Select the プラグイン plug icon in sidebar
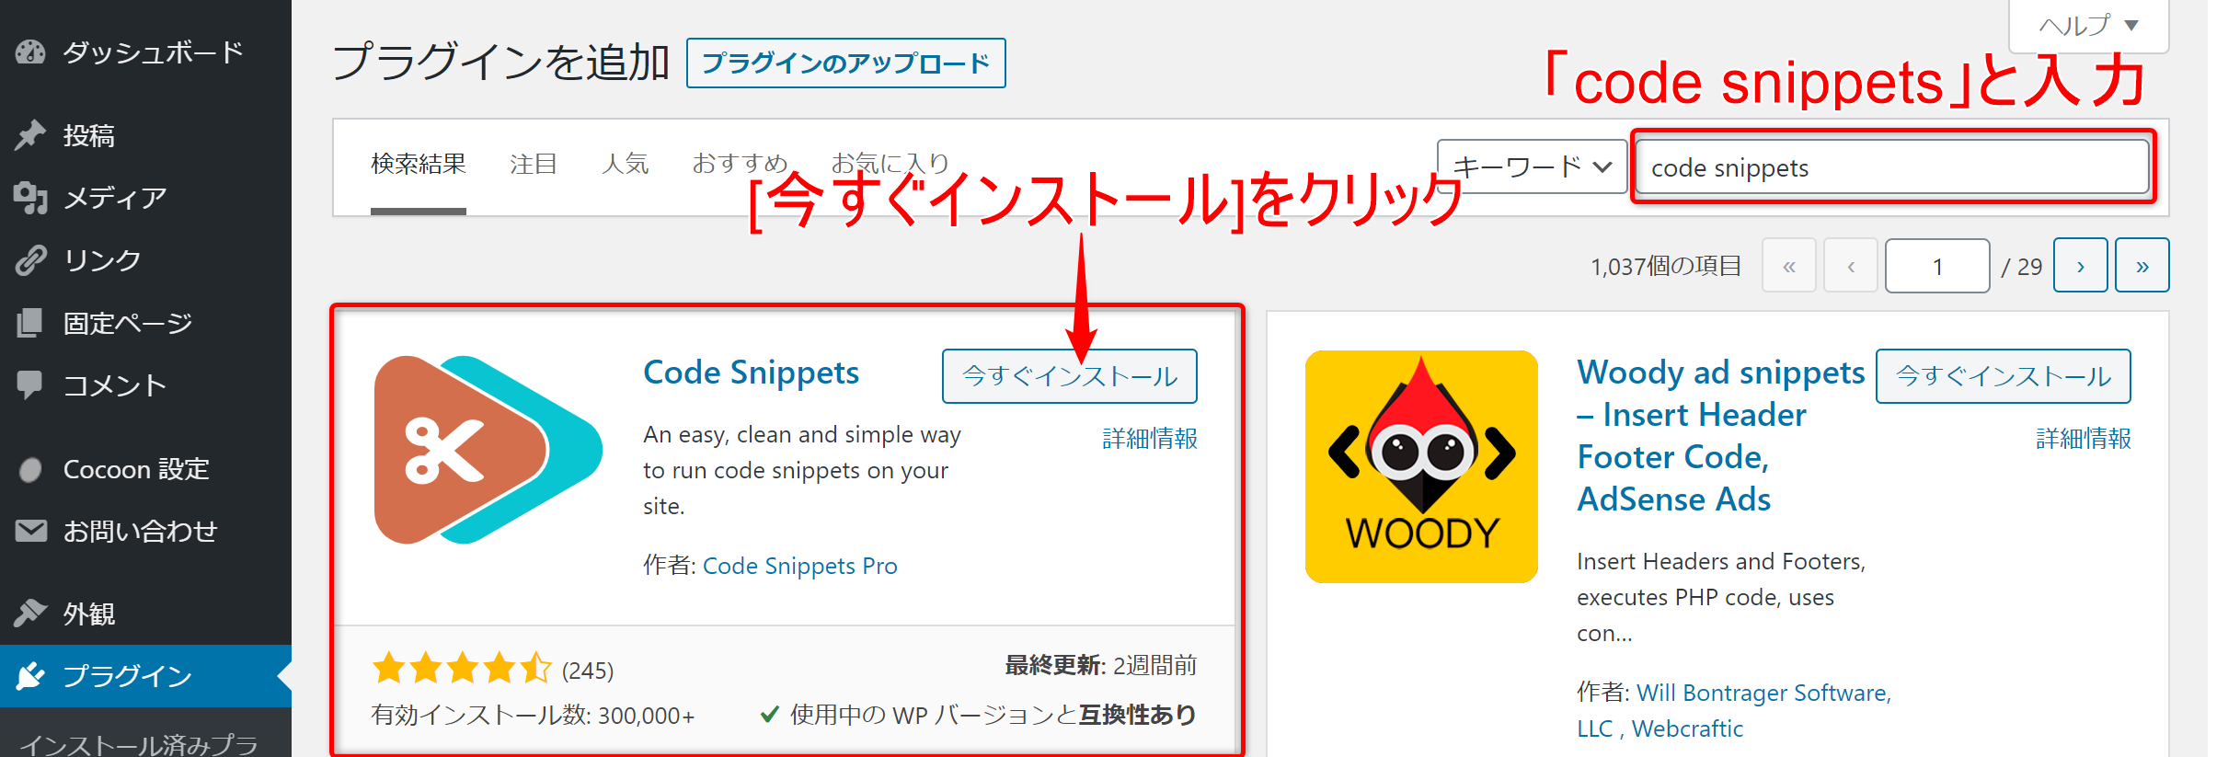Viewport: 2228px width, 757px height. point(30,676)
